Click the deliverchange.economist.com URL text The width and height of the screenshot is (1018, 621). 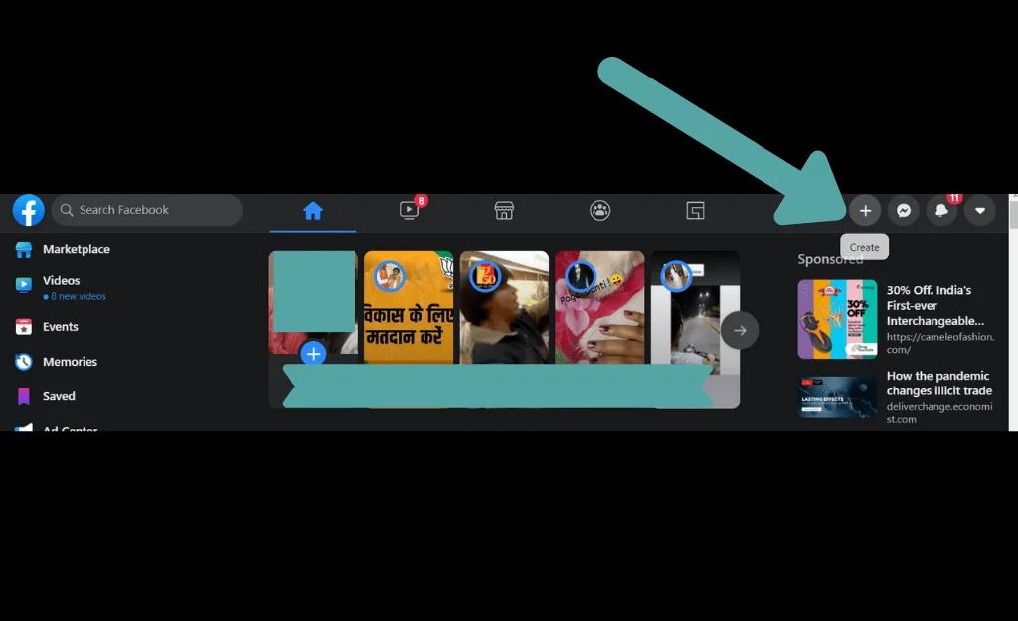pos(939,413)
